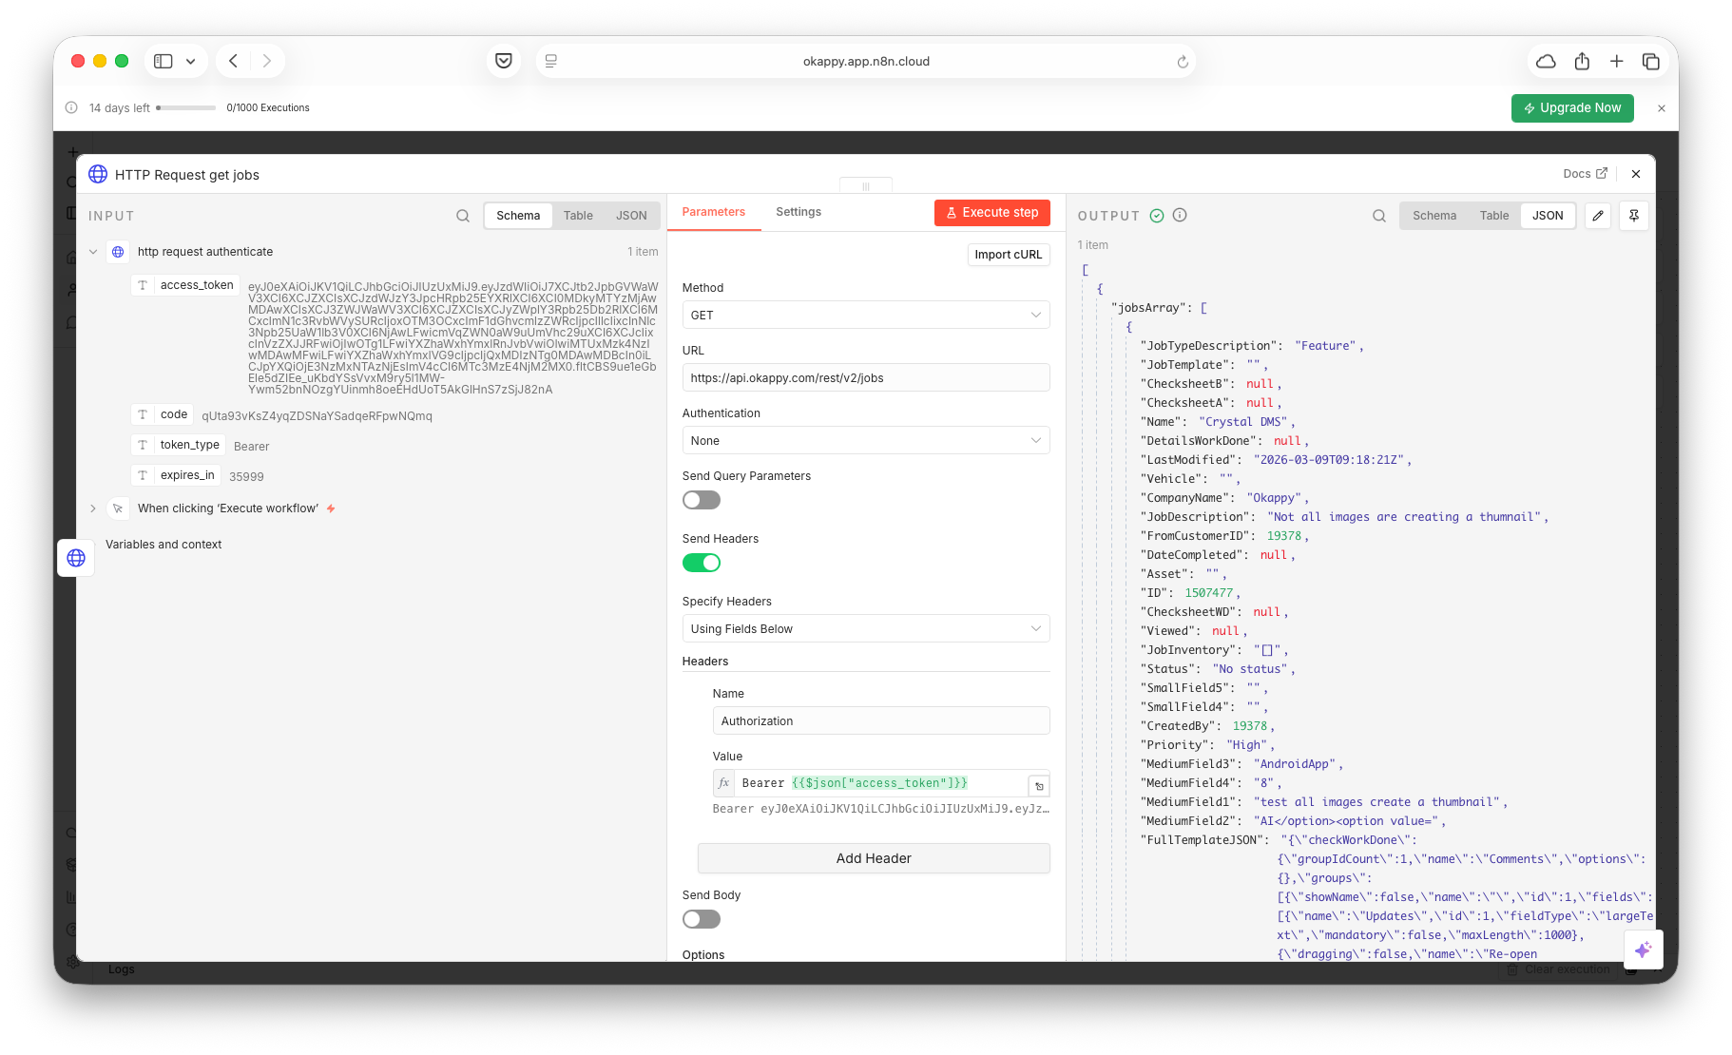Click the Add Header button

(x=874, y=858)
